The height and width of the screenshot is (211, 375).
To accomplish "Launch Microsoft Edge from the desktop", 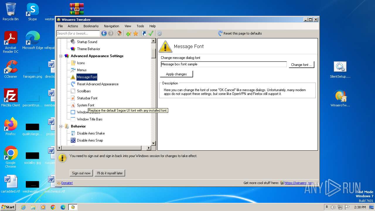I will click(33, 40).
